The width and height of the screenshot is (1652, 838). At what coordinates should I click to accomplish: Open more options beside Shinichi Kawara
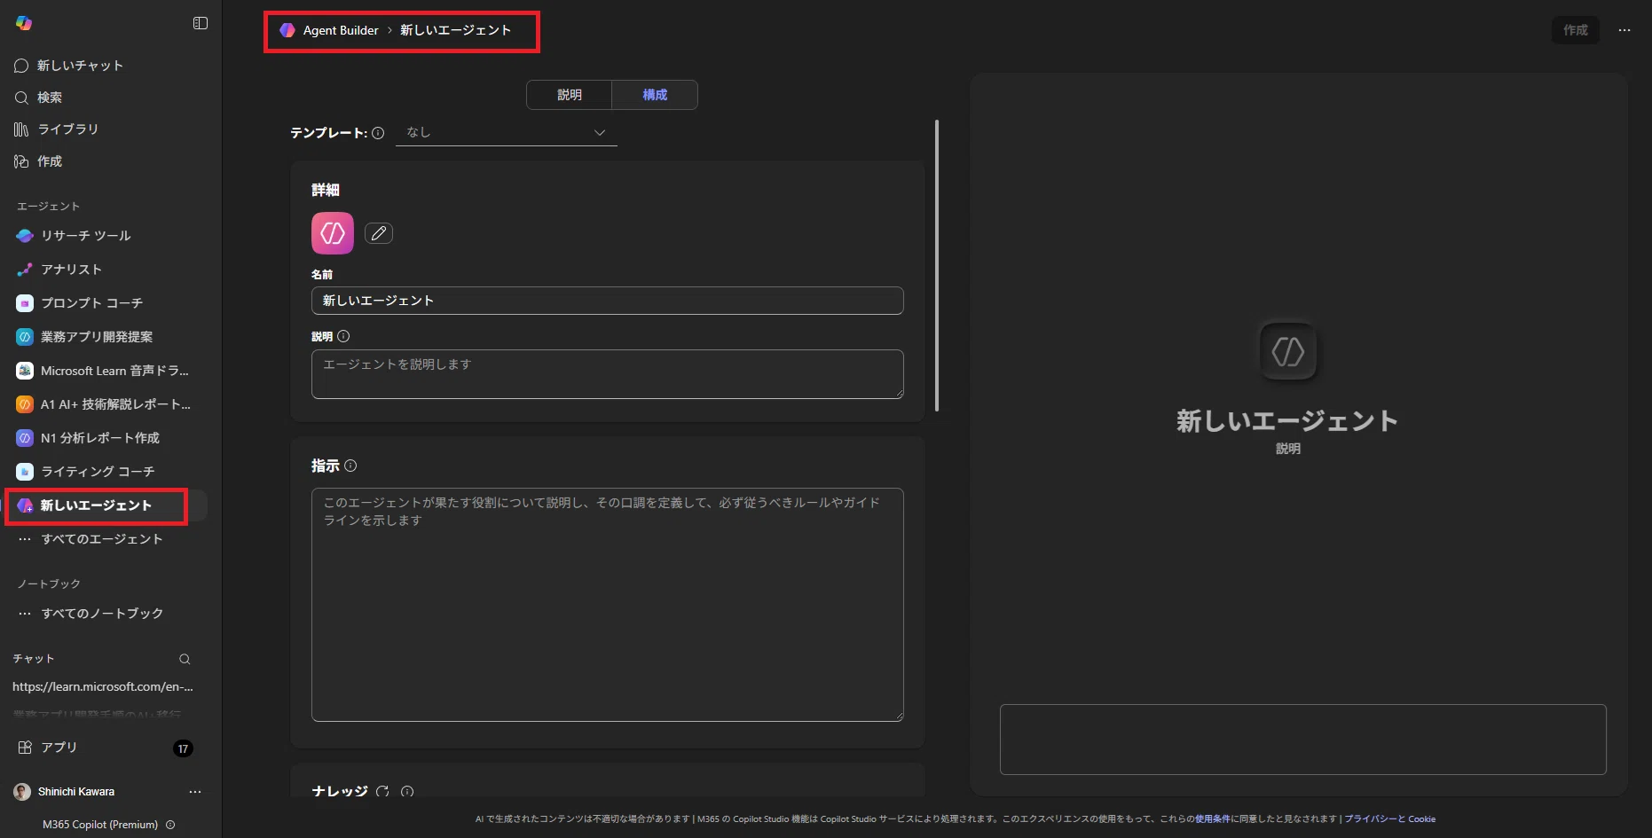tap(195, 792)
